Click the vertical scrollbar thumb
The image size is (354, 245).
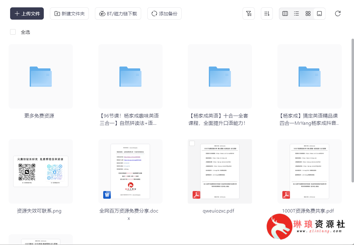(353, 110)
